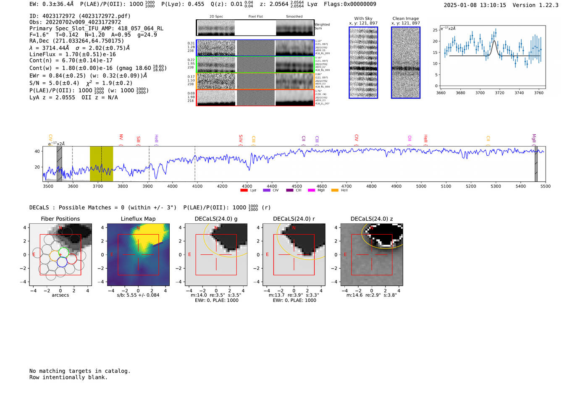The width and height of the screenshot is (588, 400).
Task: Select the green-bordered 2D spectrum row
Action: [x=255, y=65]
